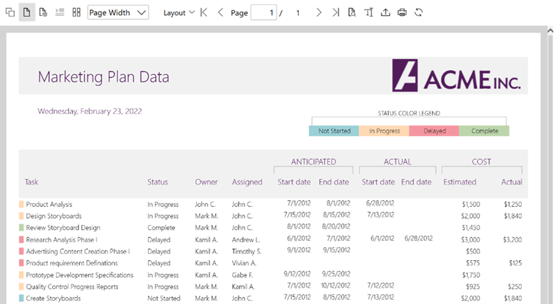
Task: Go to the next page
Action: point(319,12)
